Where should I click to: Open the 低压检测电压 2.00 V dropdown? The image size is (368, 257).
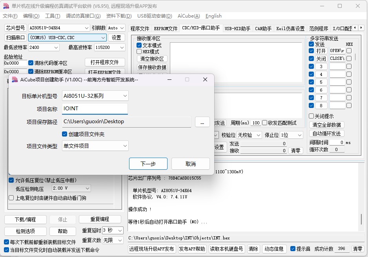(x=71, y=188)
